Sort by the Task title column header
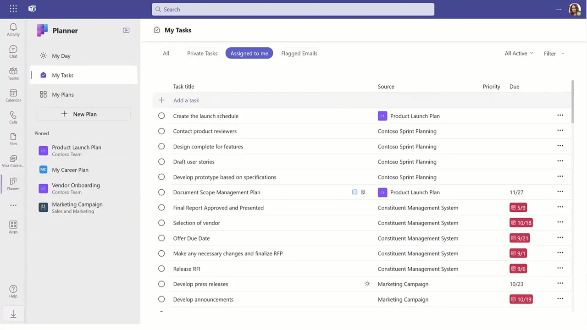This screenshot has width=587, height=330. (183, 87)
